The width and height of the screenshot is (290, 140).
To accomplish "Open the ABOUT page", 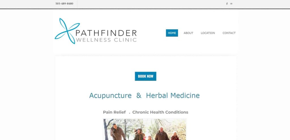I will click(188, 33).
